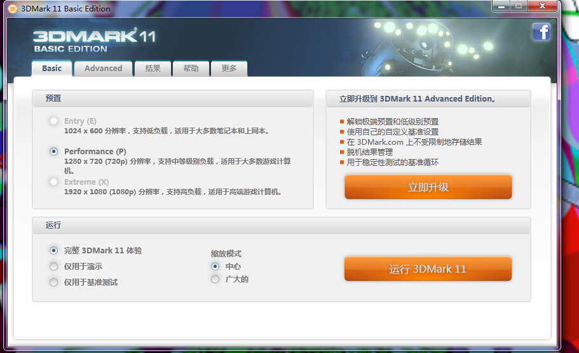Click the 在 3DMark.com 上不受限制地存储结果 text
579x353 pixels.
tap(414, 142)
